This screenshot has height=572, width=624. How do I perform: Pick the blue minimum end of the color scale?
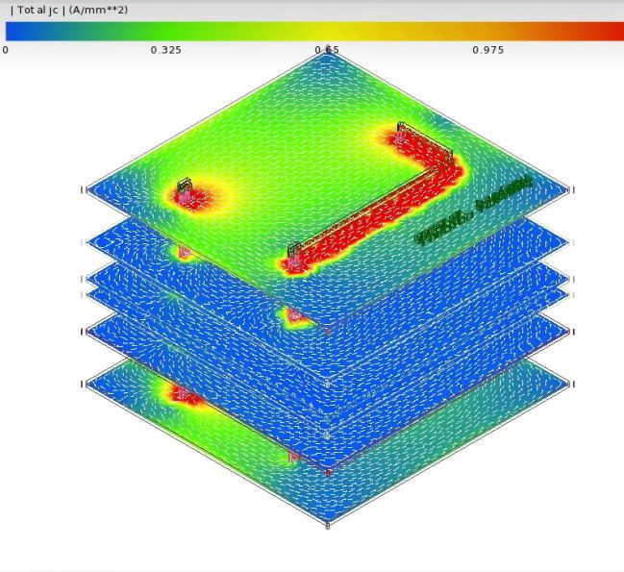[x=16, y=31]
